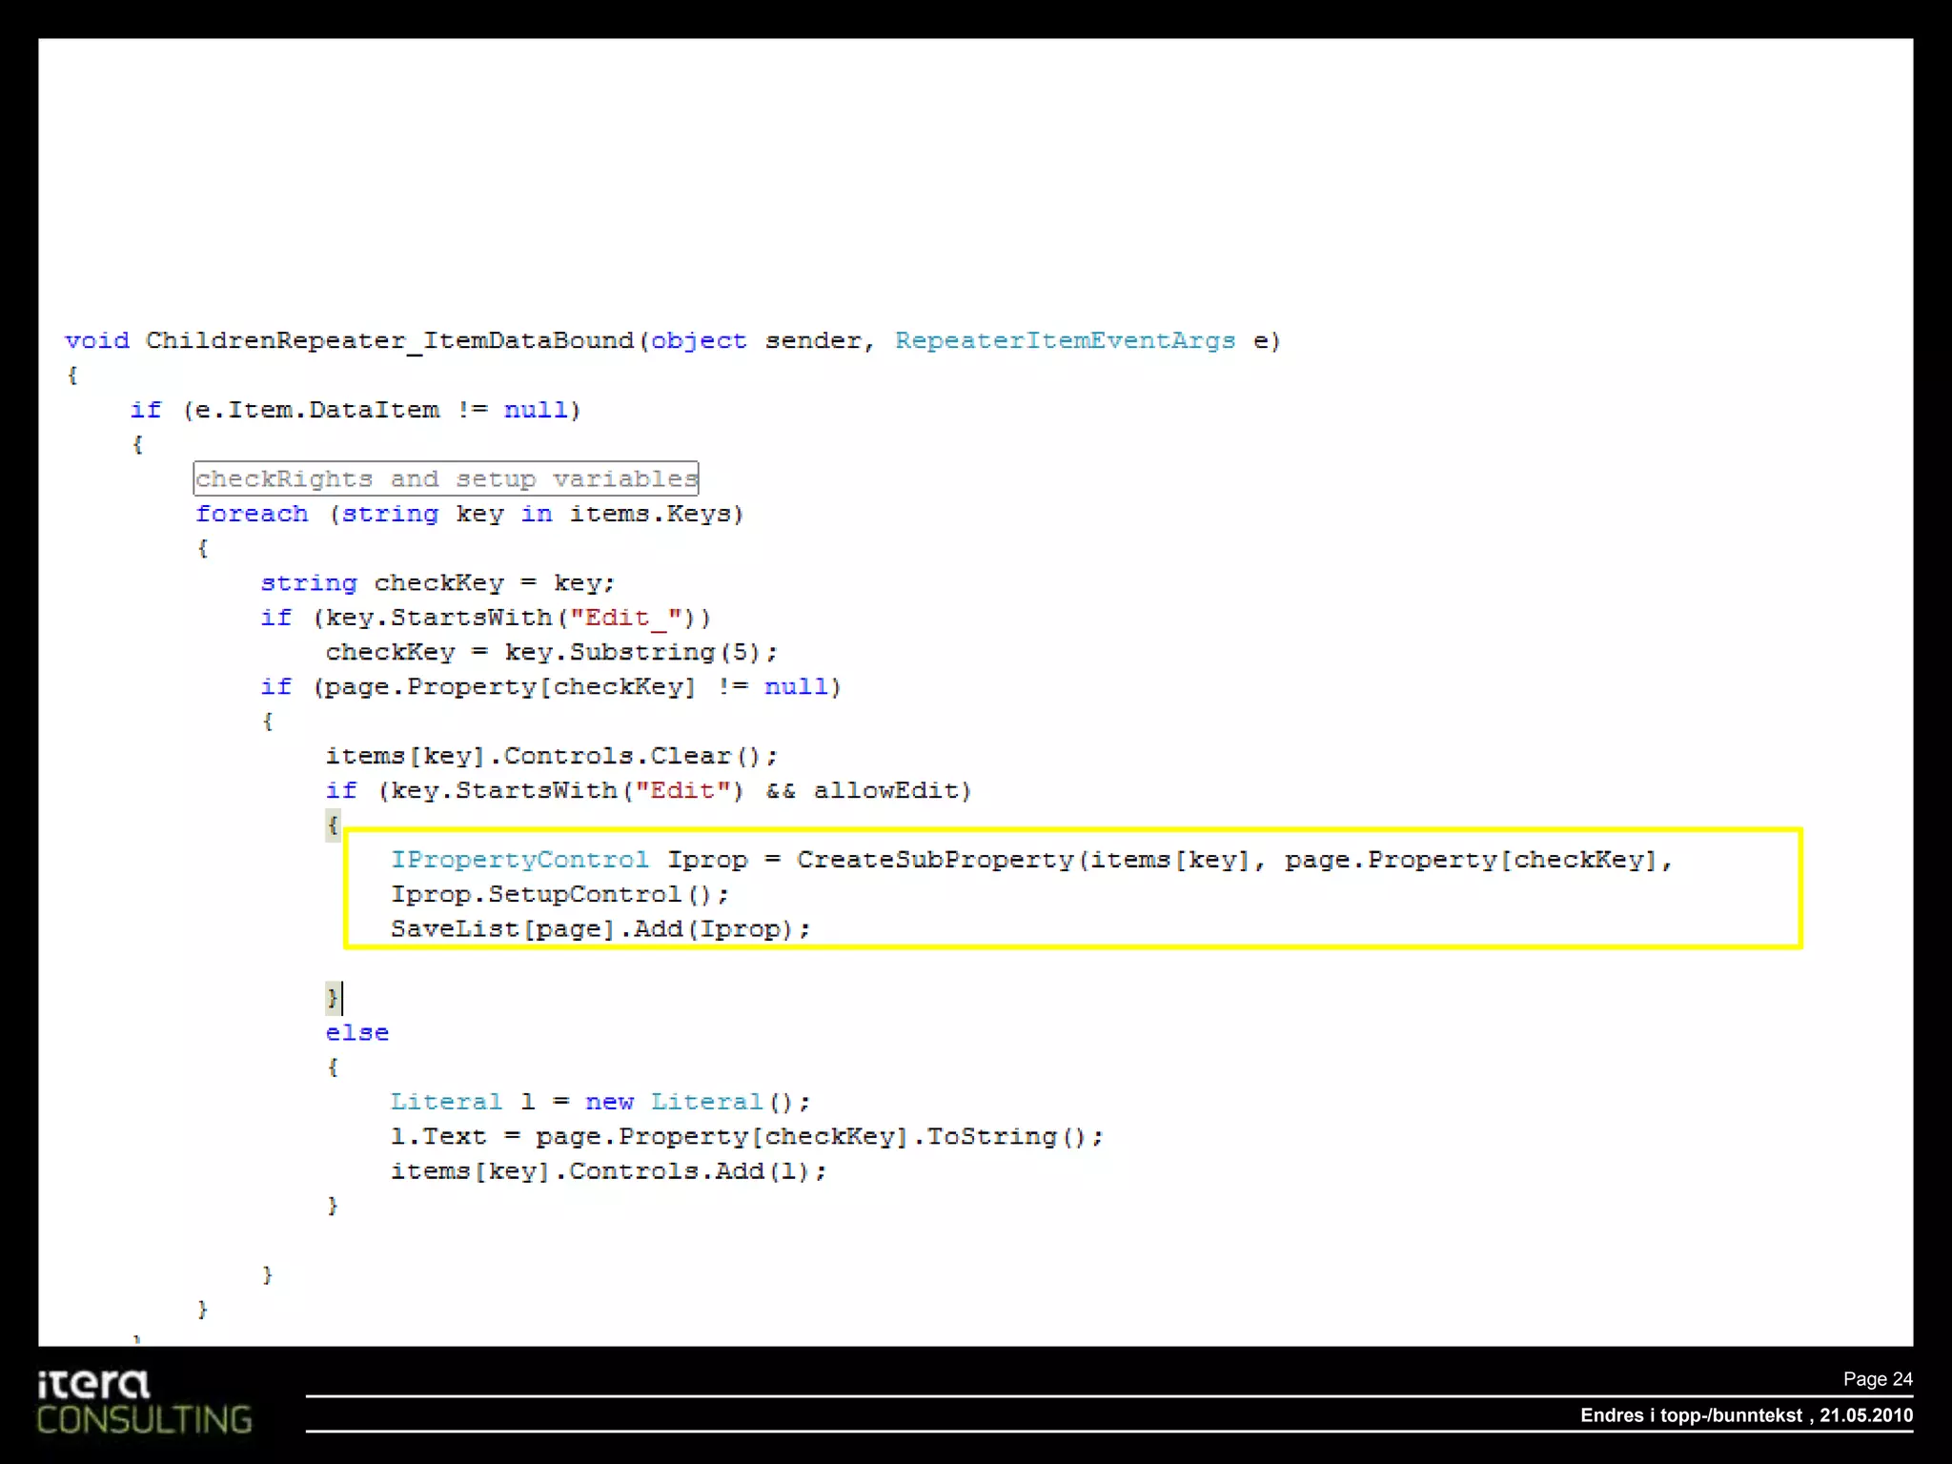1952x1464 pixels.
Task: Click the 'IPropertyControl' type in the highlighted box
Action: point(519,860)
